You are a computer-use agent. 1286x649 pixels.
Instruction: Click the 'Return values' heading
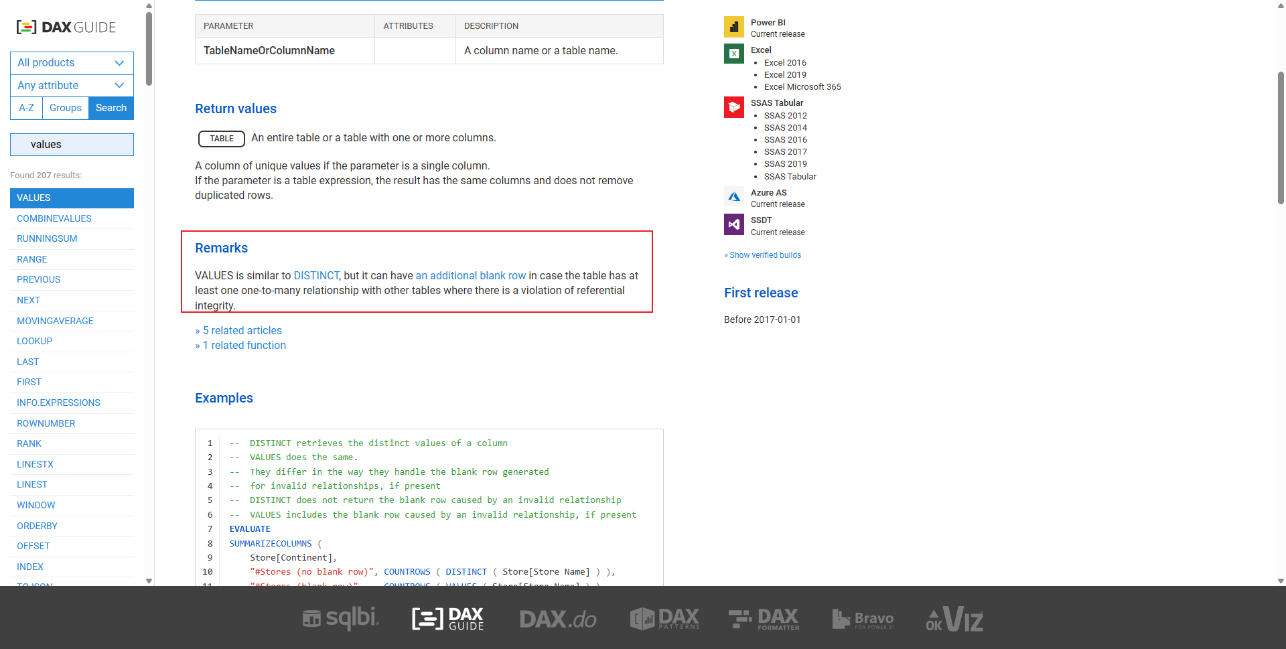pos(236,109)
